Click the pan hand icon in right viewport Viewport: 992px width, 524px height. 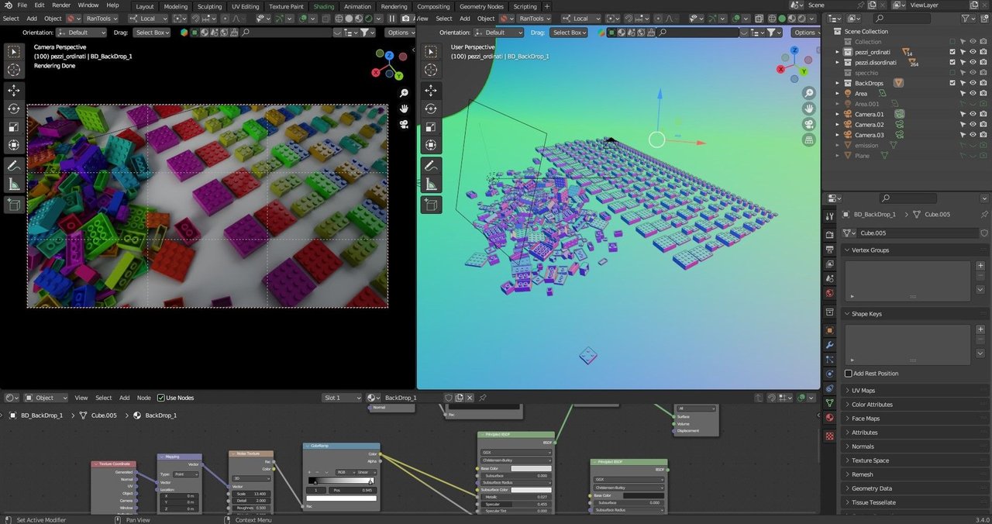(x=809, y=109)
